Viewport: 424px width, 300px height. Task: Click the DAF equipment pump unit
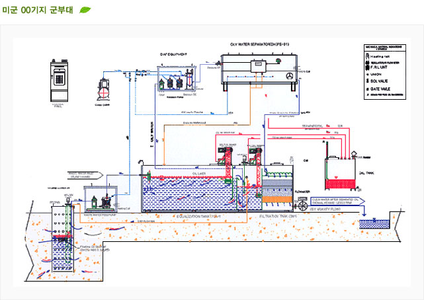[x=175, y=83]
